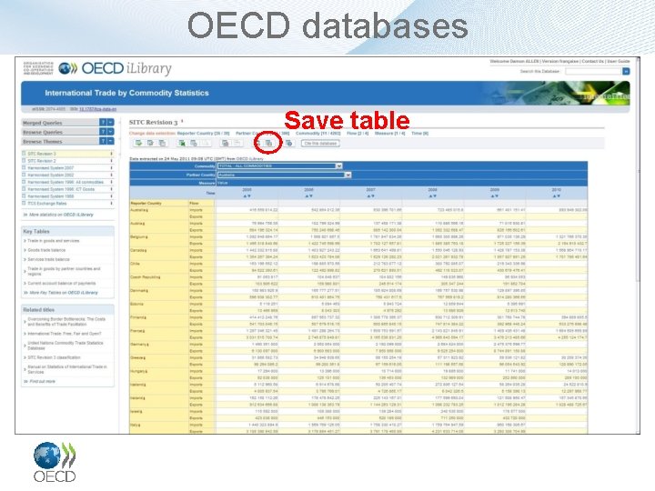Open SITC Revision 3 classification related title
655x491 pixels.
click(x=54, y=357)
